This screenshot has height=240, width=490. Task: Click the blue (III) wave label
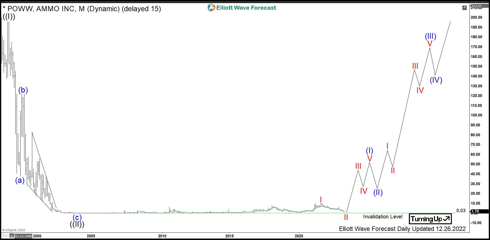point(430,36)
